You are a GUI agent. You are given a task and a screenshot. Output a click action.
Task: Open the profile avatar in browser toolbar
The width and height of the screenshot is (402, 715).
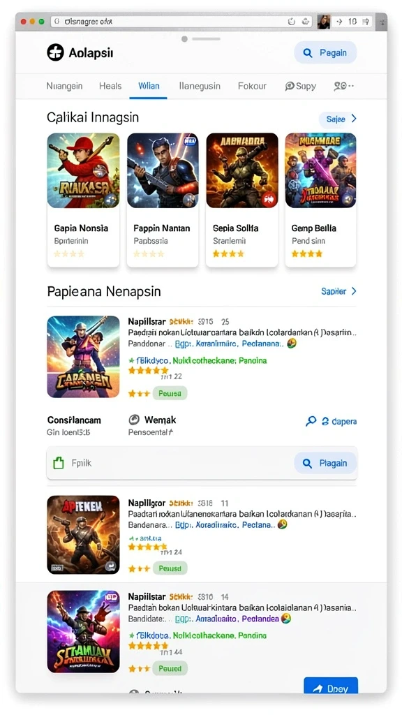324,22
